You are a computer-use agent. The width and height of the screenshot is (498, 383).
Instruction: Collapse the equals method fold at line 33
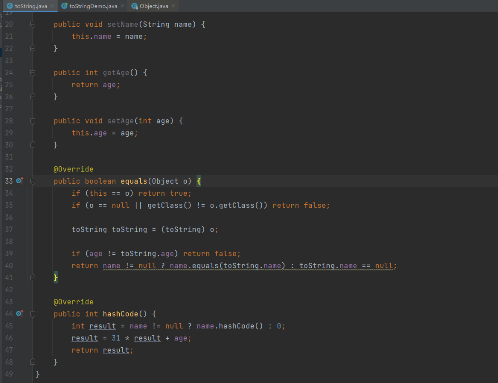pos(33,181)
